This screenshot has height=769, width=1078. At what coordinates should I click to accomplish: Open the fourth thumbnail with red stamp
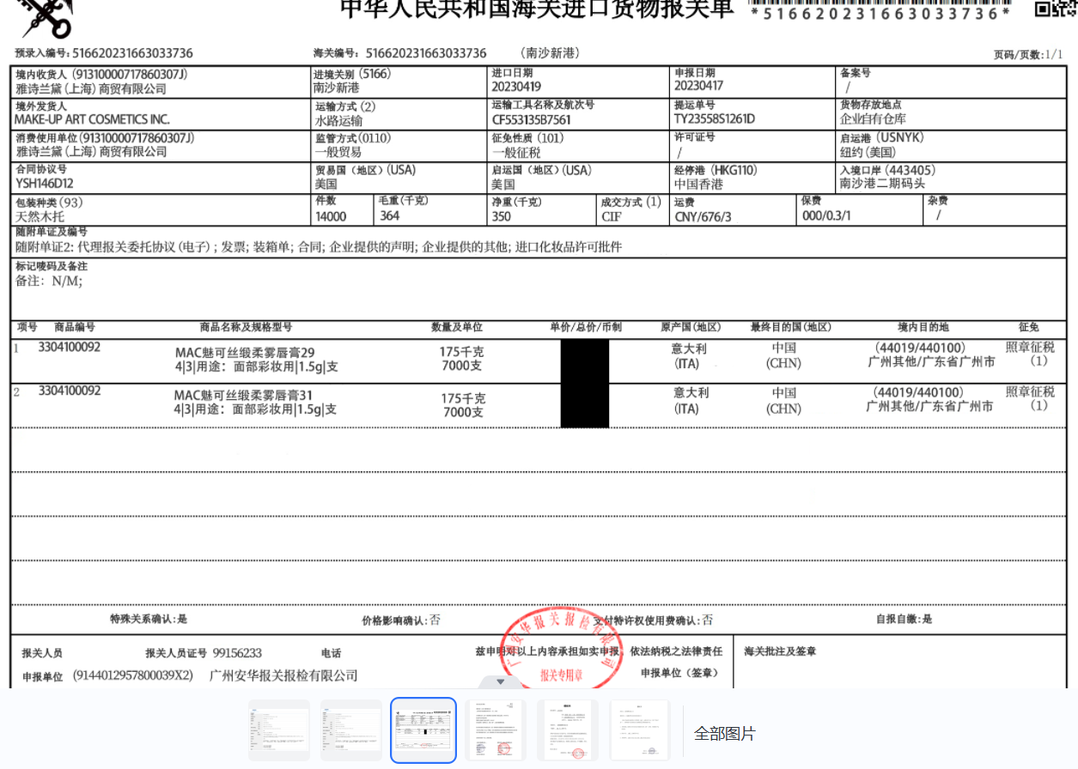point(496,730)
